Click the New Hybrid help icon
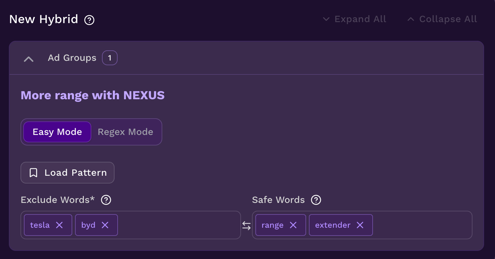This screenshot has width=495, height=259. point(89,20)
